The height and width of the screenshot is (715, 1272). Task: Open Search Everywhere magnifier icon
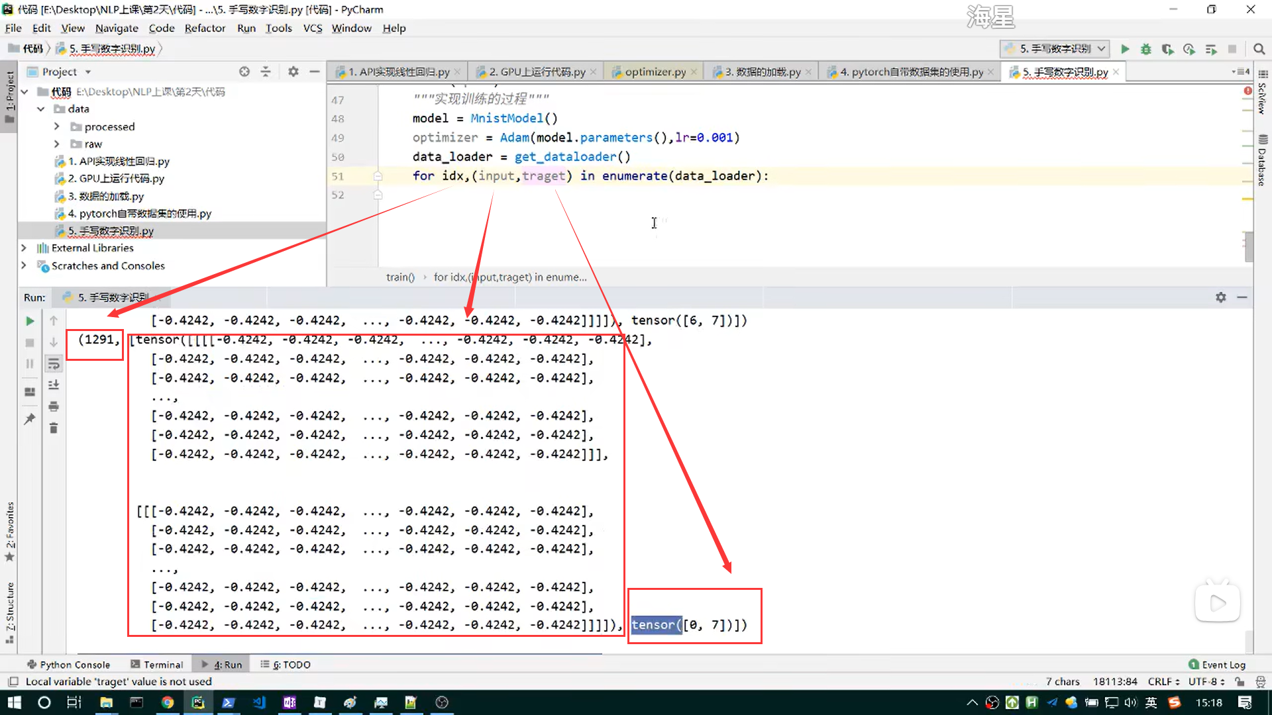[1259, 49]
